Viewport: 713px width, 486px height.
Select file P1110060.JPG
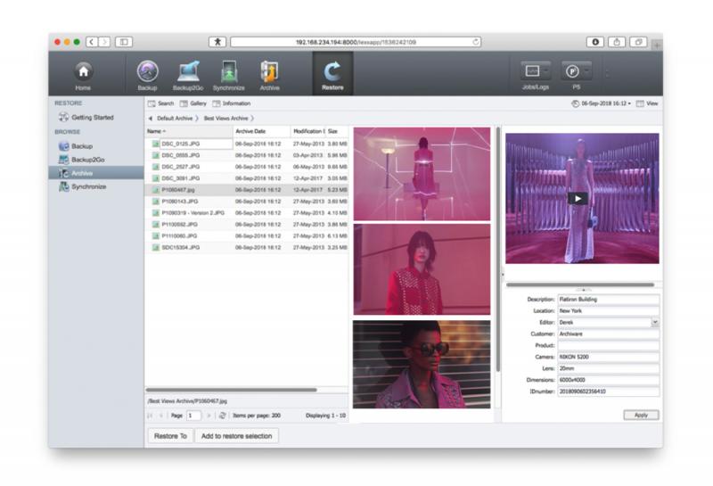[247, 236]
